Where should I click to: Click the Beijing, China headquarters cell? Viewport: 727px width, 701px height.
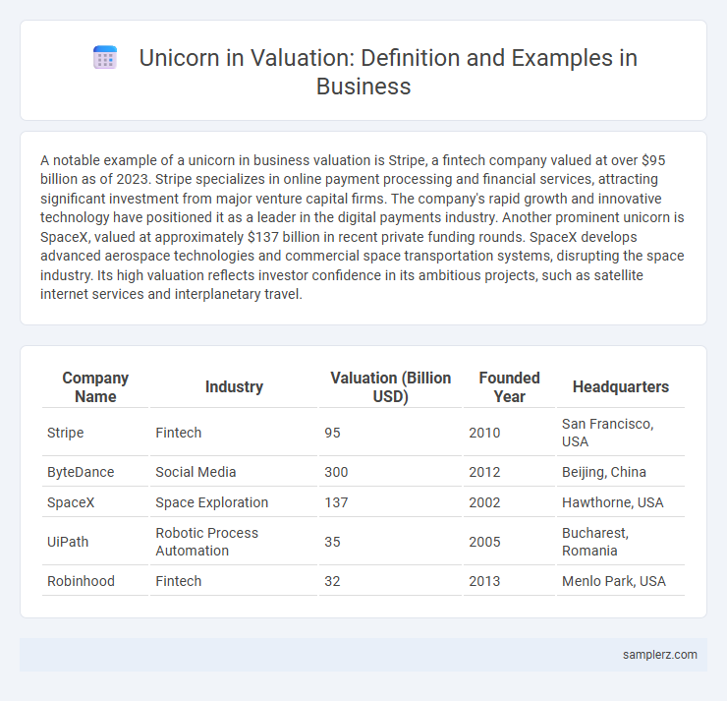(620, 472)
